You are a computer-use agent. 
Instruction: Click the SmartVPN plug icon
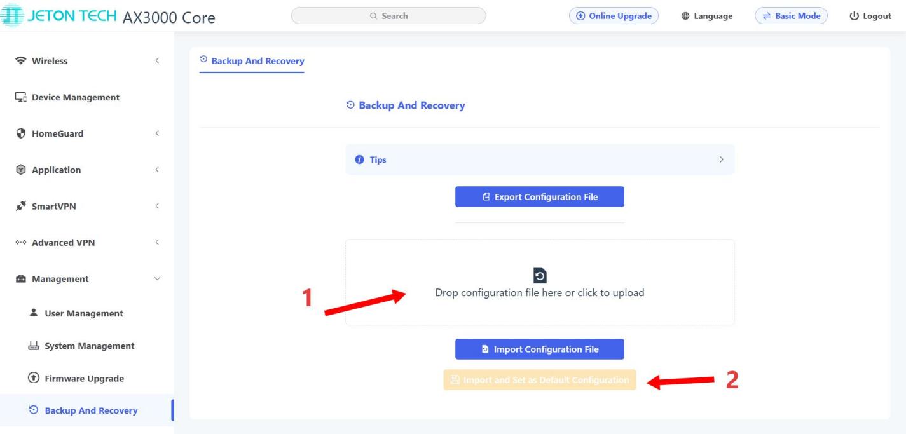coord(20,206)
